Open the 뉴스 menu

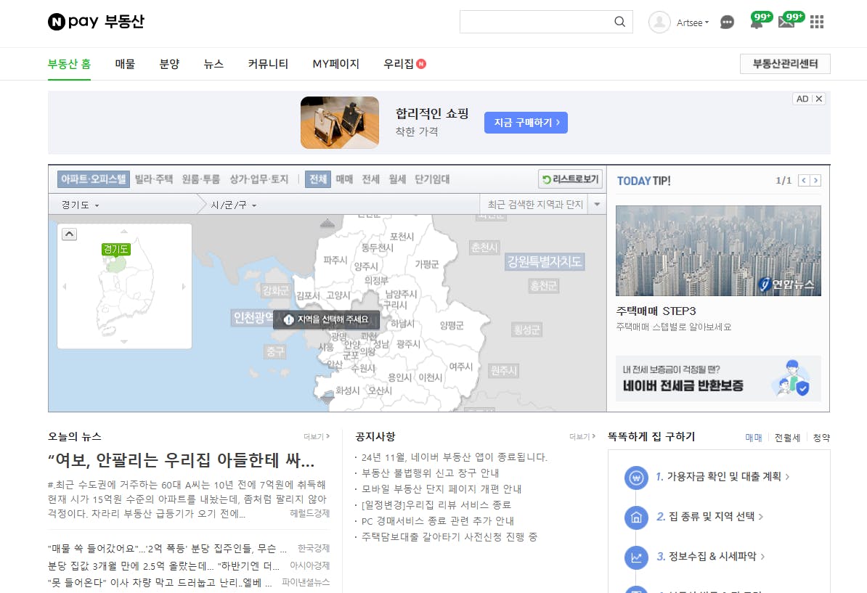pyautogui.click(x=213, y=64)
